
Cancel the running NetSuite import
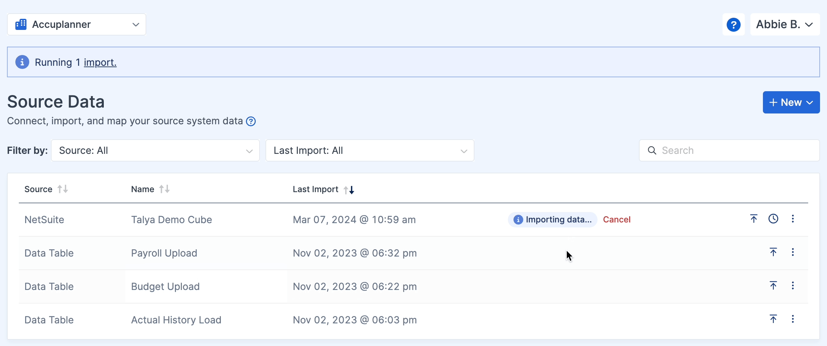pos(617,219)
